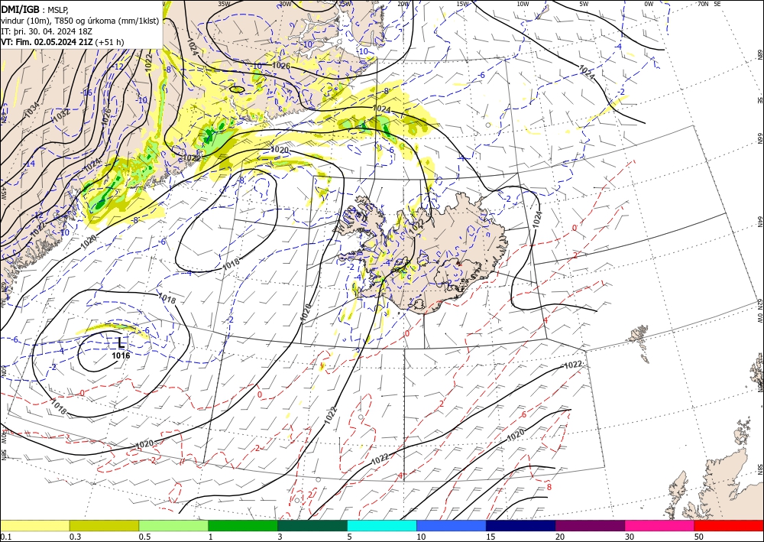Screen dimensions: 764x542
Task: Click the dark green 3–5 legend swatch
Action: [312, 525]
